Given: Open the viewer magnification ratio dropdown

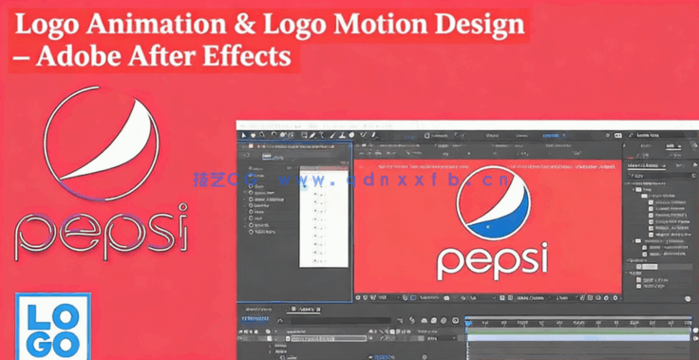Looking at the screenshot, I should [388, 297].
